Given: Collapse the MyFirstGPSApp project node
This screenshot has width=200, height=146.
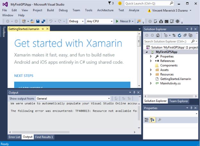Looking at the screenshot, I should click(x=147, y=52).
